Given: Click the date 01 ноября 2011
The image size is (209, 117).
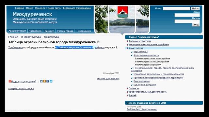Looking at the screenshot, I should (x=111, y=73).
